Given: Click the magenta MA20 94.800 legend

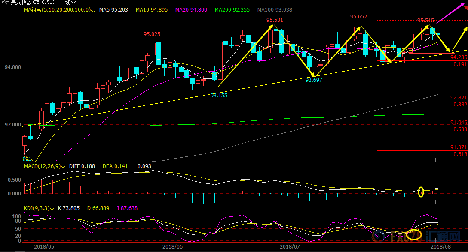Looking at the screenshot, I should [190, 9].
